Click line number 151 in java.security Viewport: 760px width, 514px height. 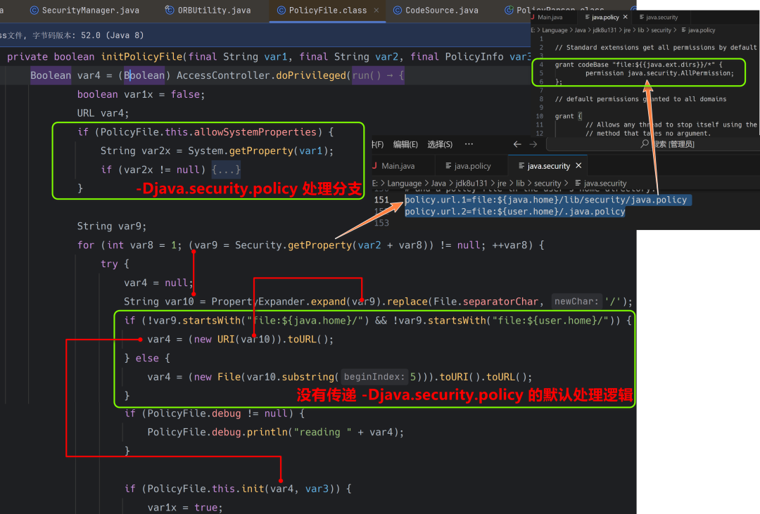[381, 200]
